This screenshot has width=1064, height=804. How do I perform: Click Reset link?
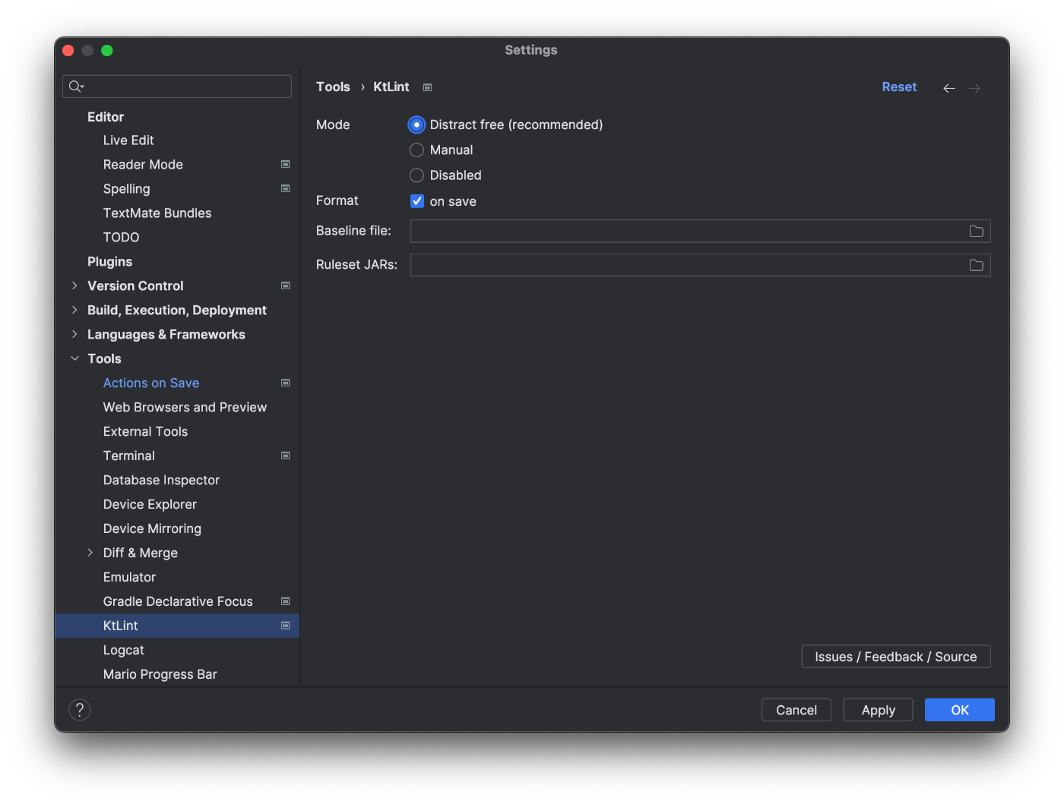(899, 87)
